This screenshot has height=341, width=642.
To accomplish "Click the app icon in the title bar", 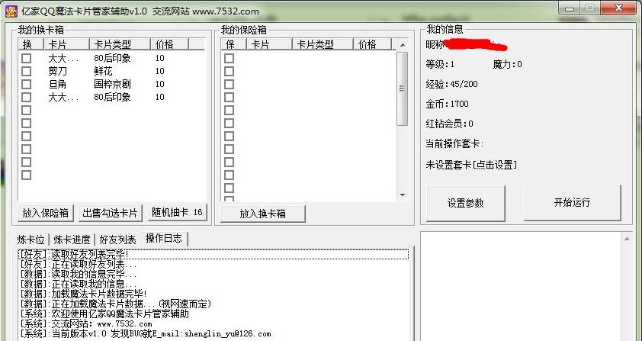I will 11,10.
